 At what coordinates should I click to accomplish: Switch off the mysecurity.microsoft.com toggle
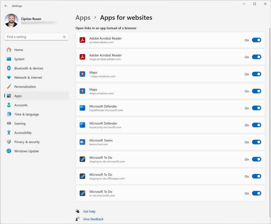(x=256, y=125)
